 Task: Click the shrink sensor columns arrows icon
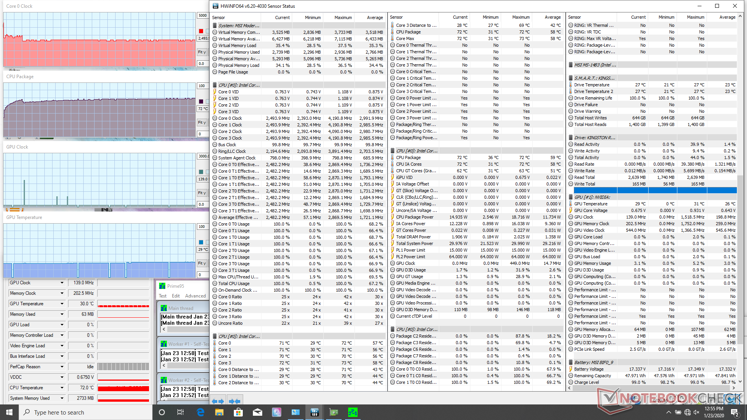(235, 401)
